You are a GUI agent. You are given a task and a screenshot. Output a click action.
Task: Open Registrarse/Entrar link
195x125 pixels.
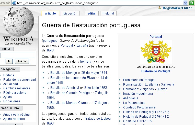tap(177, 8)
